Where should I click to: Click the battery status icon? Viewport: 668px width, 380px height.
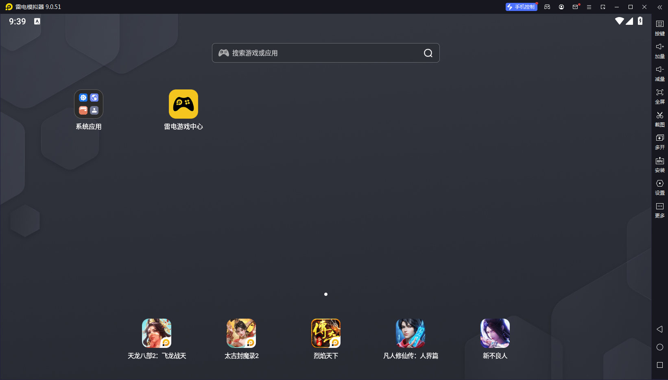tap(640, 21)
